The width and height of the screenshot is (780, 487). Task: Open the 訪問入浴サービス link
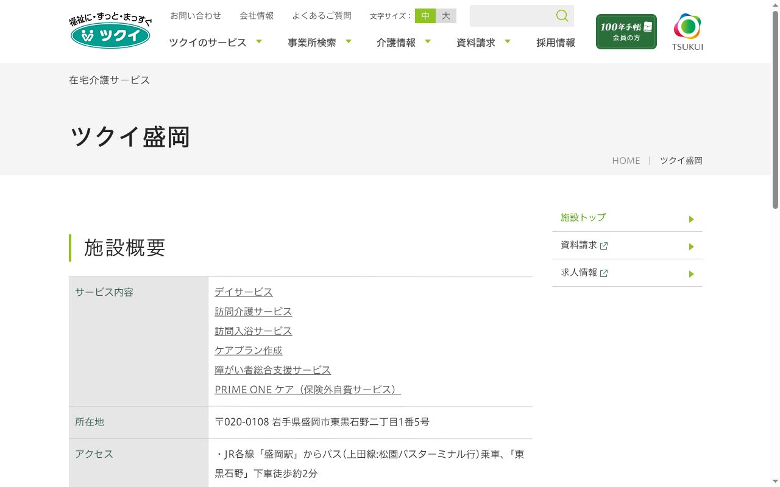253,331
